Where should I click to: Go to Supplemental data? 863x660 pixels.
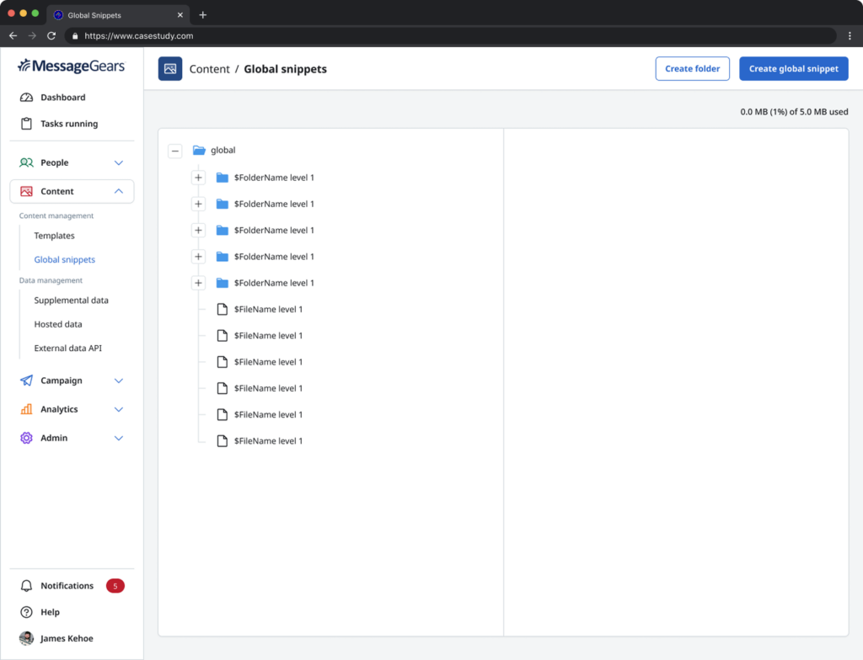pyautogui.click(x=71, y=301)
